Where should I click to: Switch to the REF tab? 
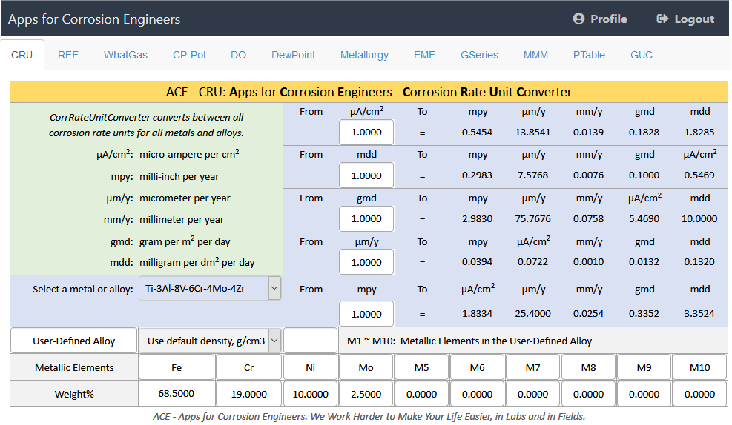pos(67,55)
